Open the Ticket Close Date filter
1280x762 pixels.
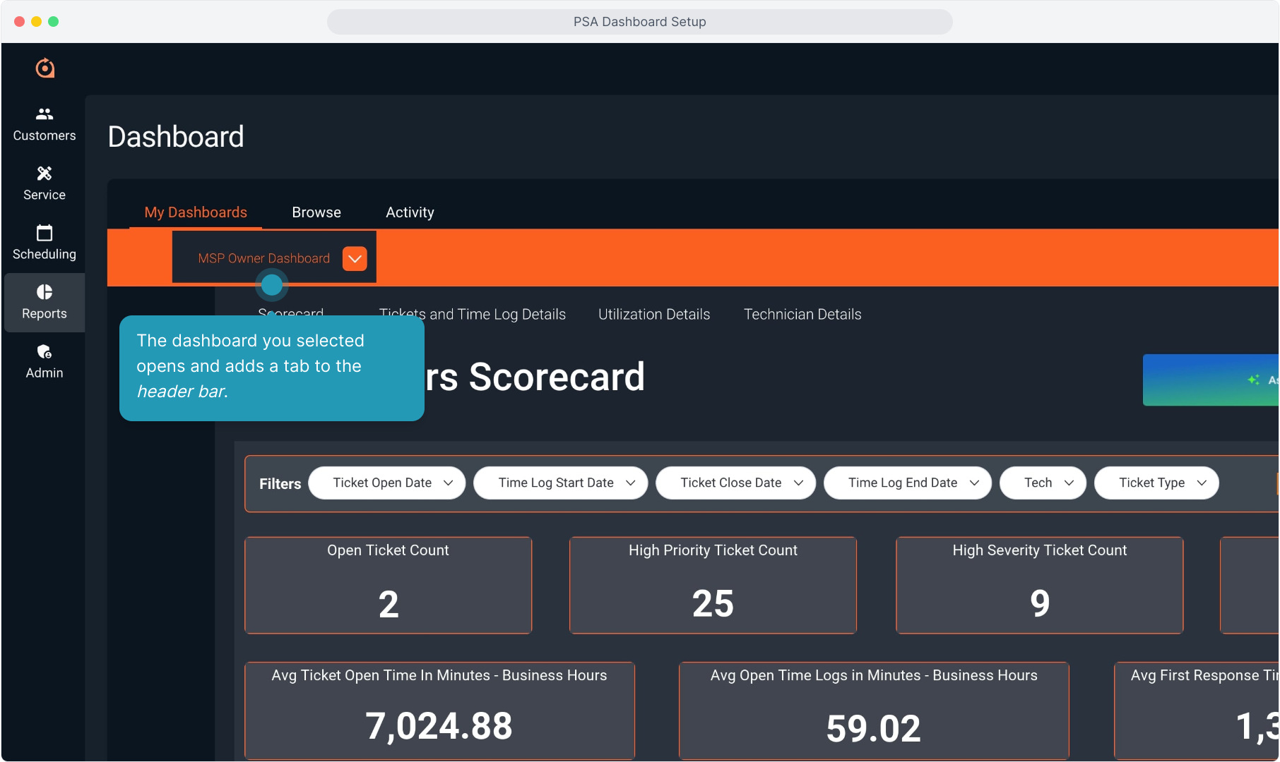click(x=735, y=483)
